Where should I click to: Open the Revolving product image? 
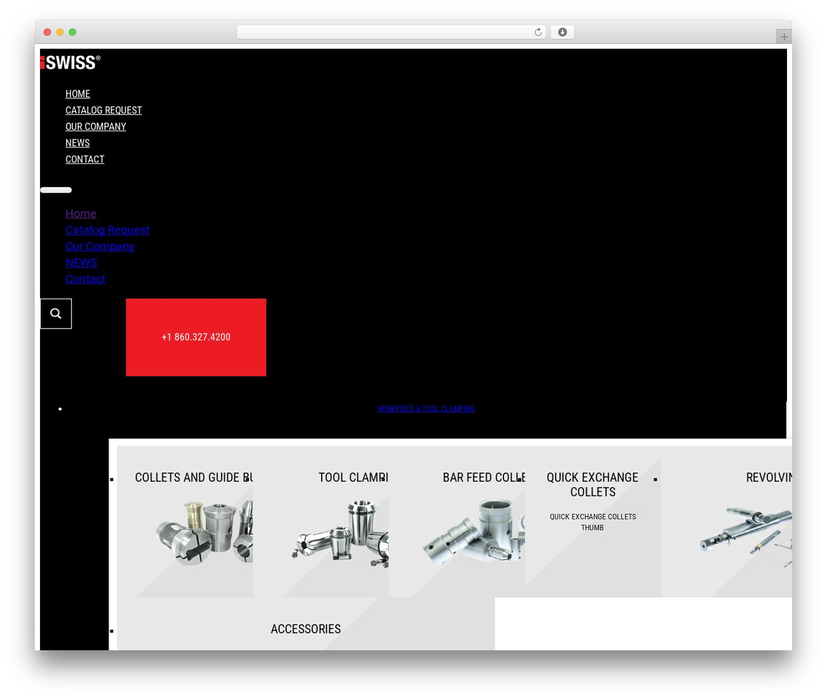coord(746,536)
